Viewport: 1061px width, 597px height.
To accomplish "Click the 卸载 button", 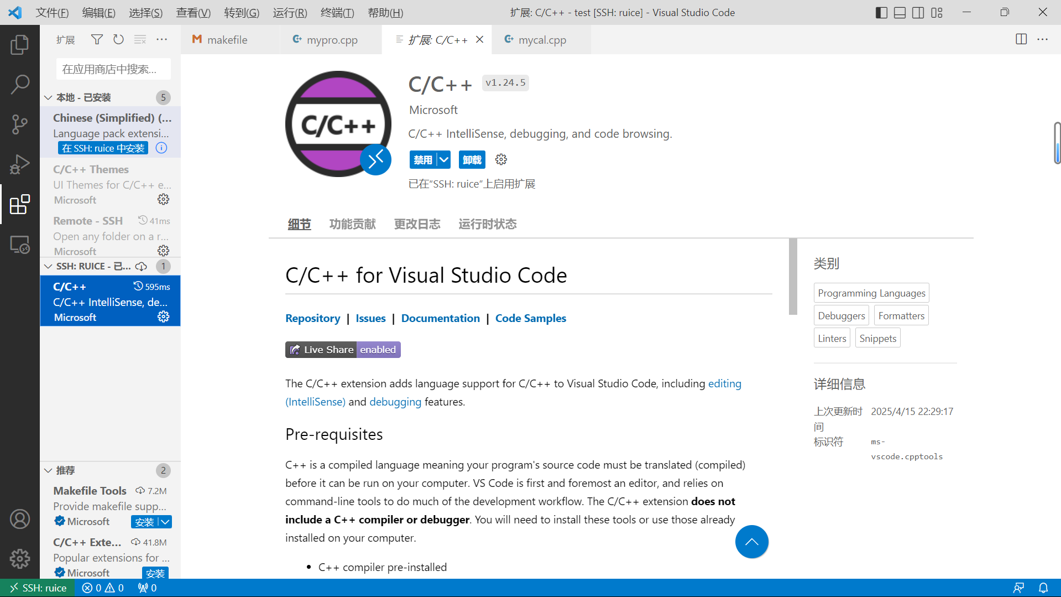I will (472, 159).
